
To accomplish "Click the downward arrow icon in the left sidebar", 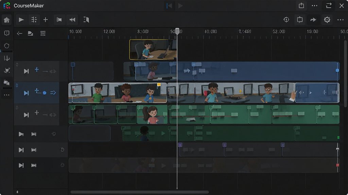I will tap(7, 58).
